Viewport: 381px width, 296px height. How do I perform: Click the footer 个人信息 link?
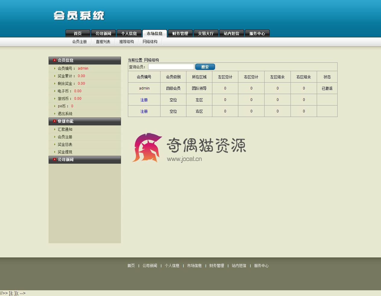[x=172, y=266]
